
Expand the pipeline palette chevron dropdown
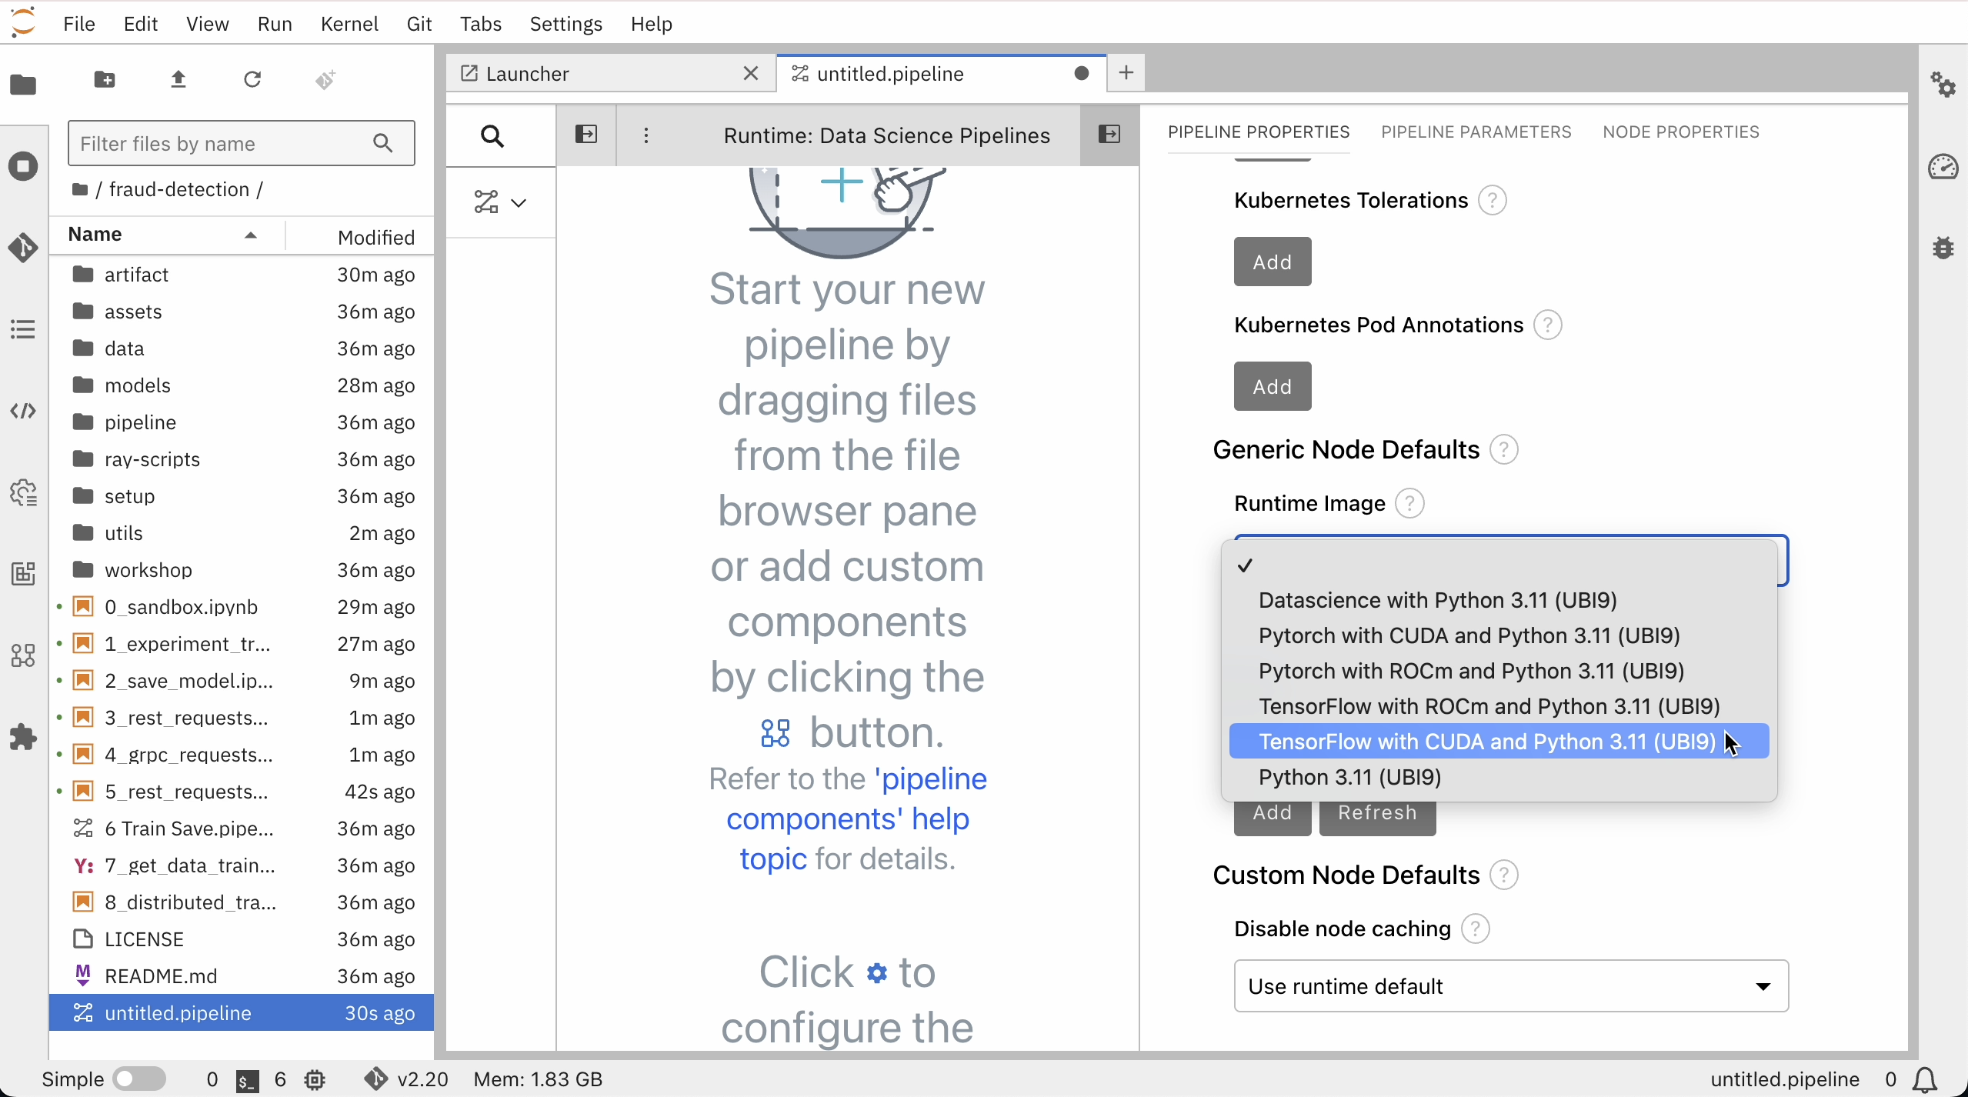click(519, 203)
